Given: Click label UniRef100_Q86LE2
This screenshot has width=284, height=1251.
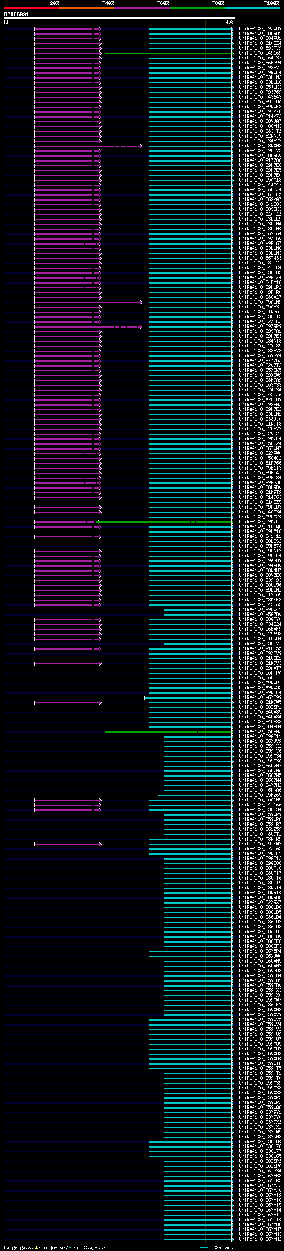Looking at the screenshot, I should 260,1005.
